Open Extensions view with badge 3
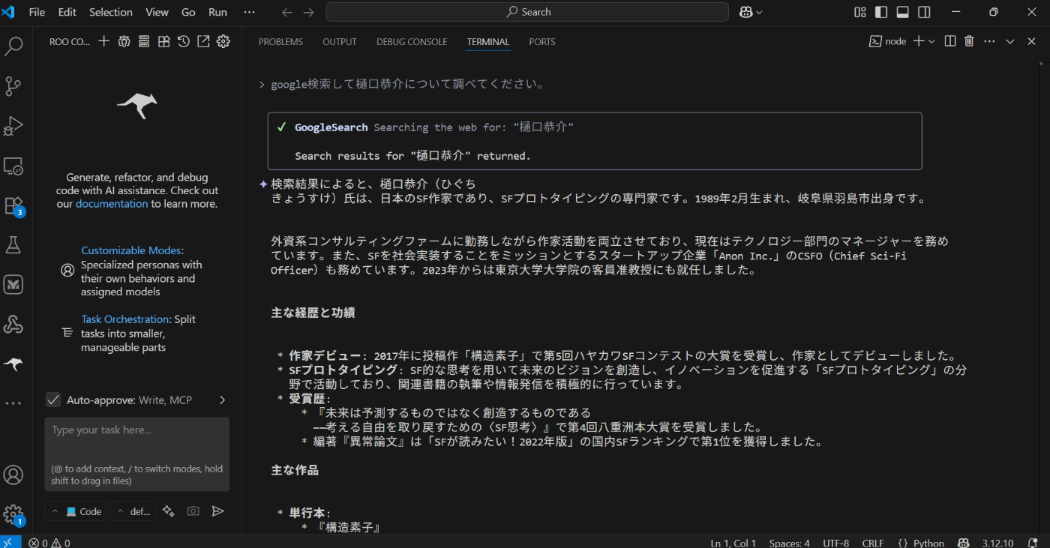 (13, 205)
